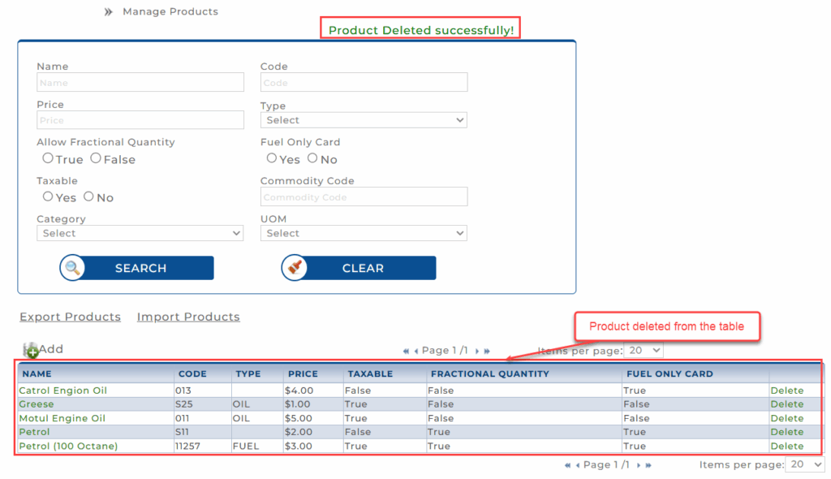The image size is (831, 479).
Task: Click the magnifier icon on Search button
Action: point(73,268)
